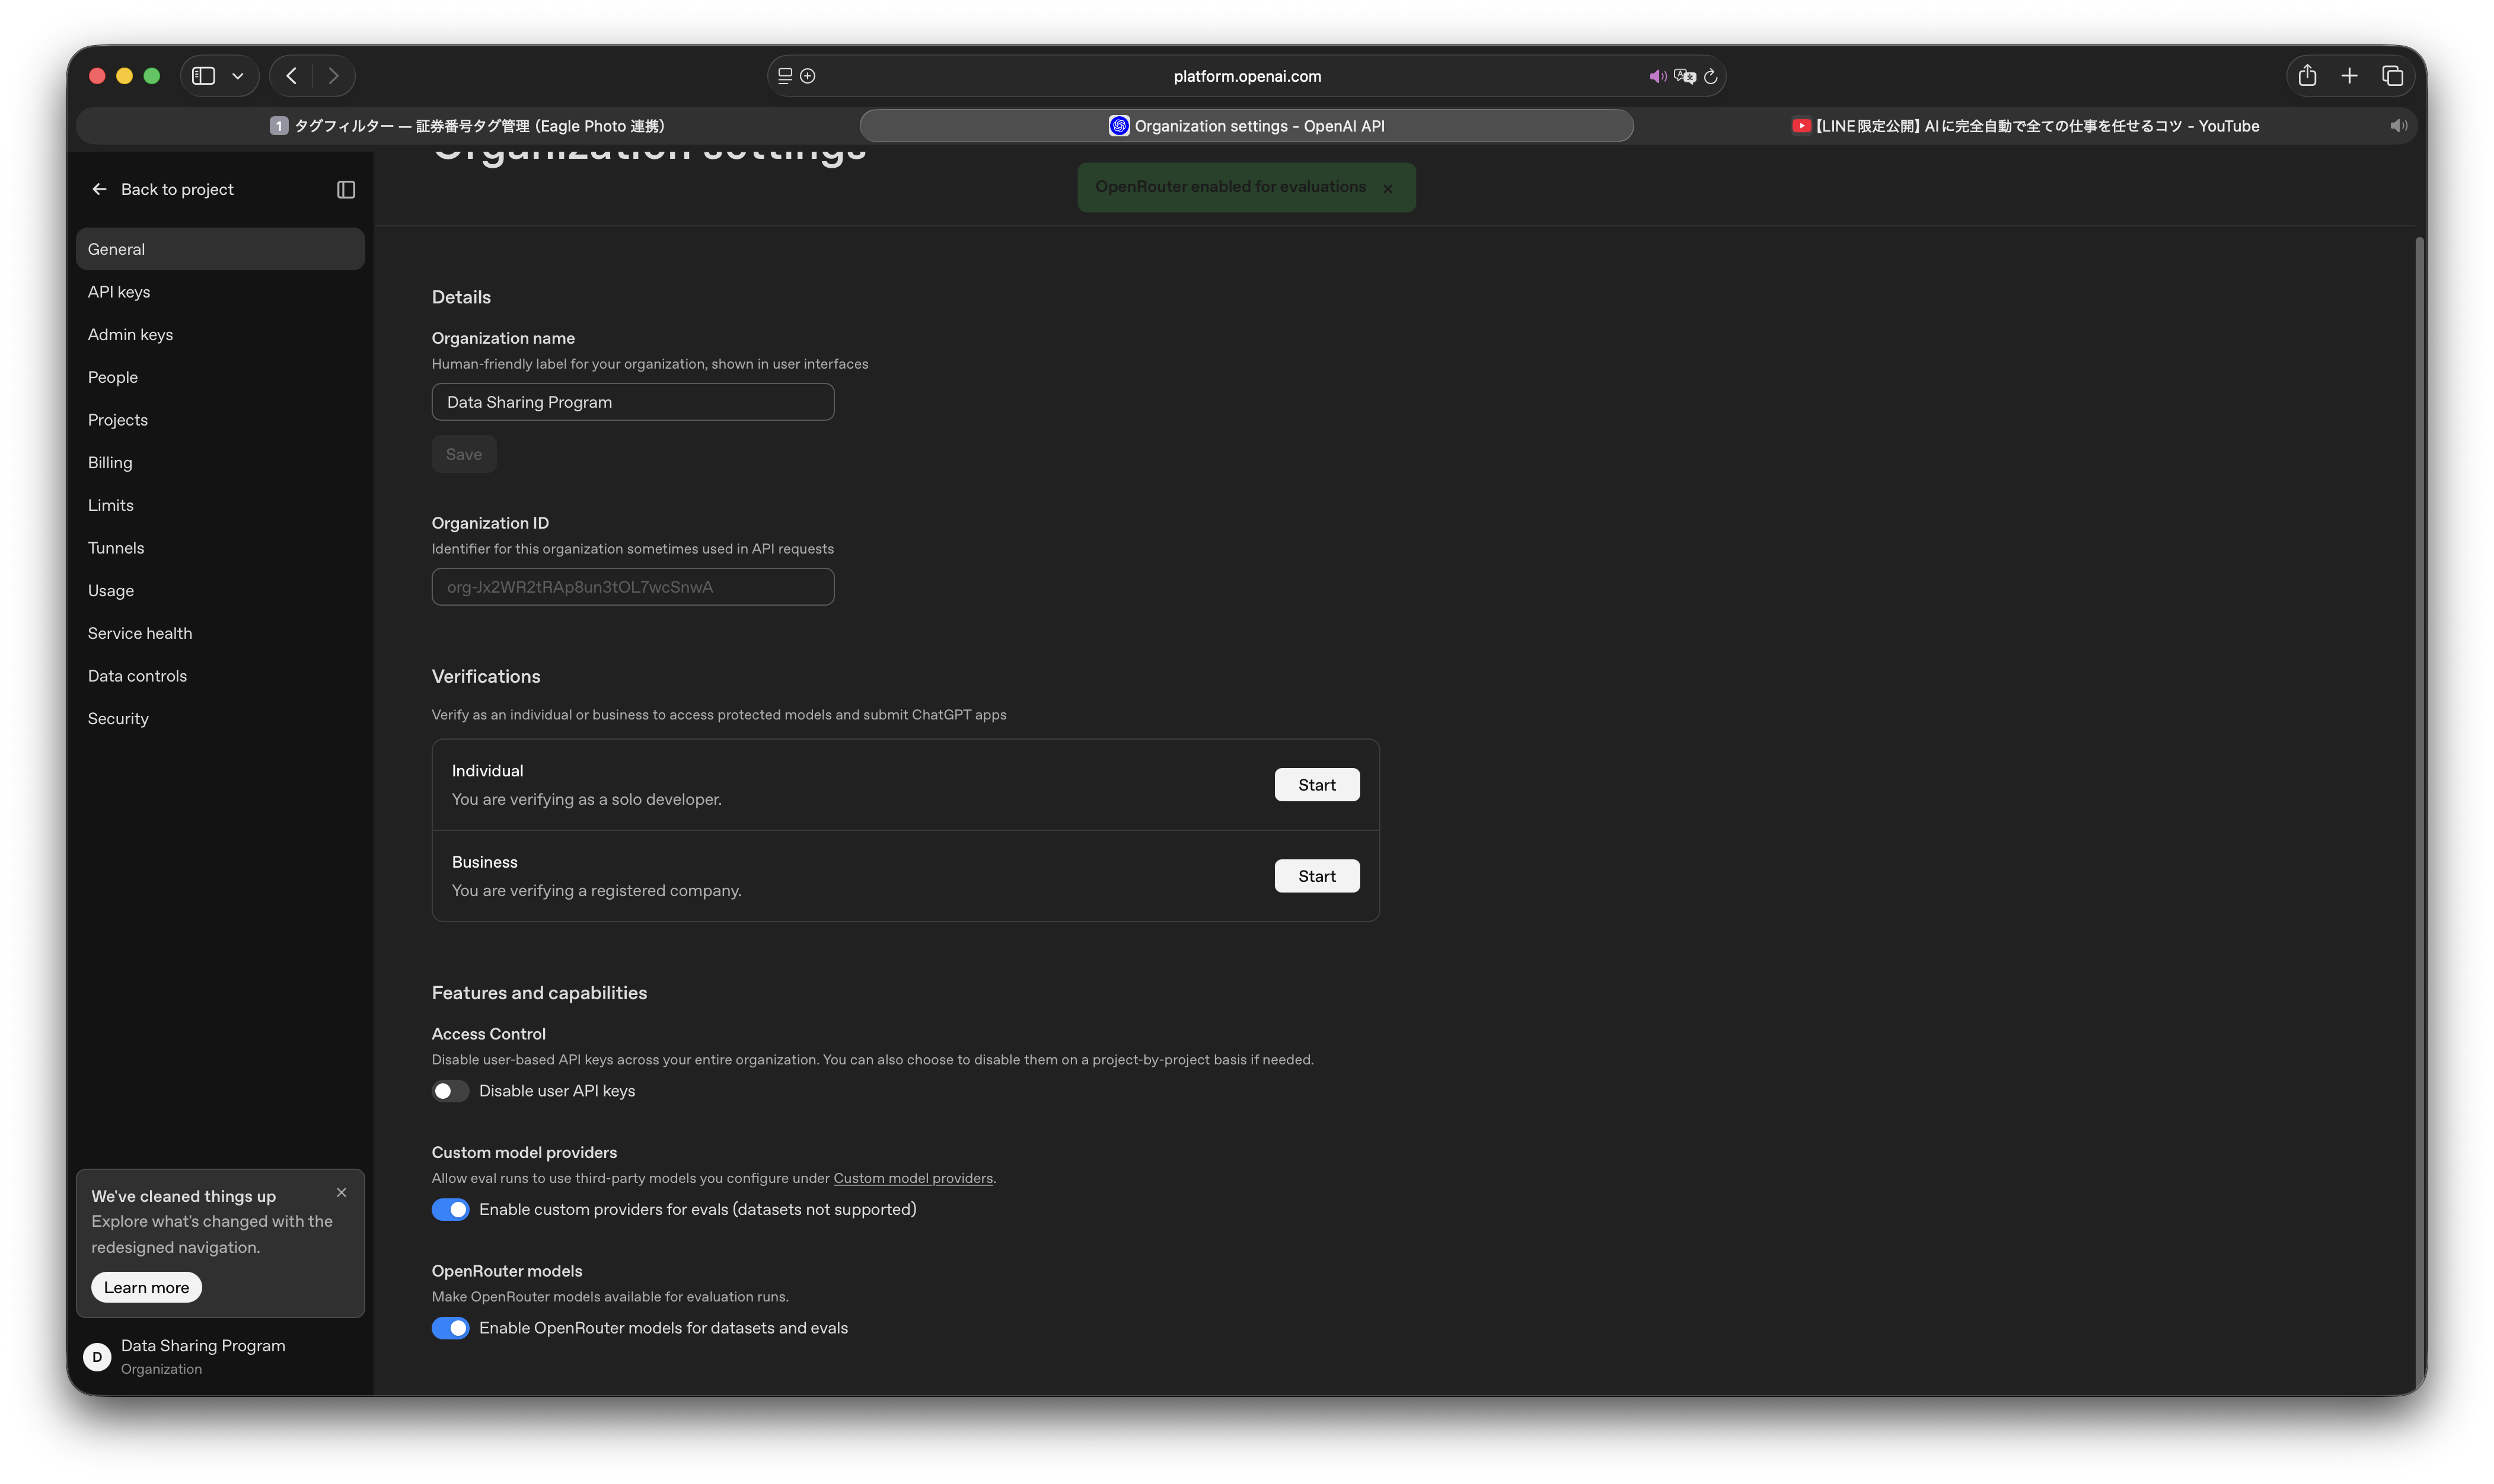Go to People settings

220,377
